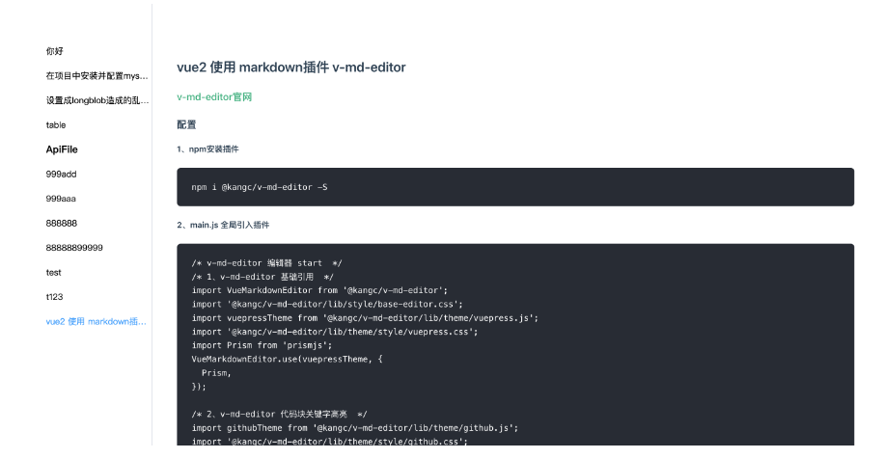The height and width of the screenshot is (459, 884).
Task: Open the 999aaa sidebar item
Action: coord(61,199)
